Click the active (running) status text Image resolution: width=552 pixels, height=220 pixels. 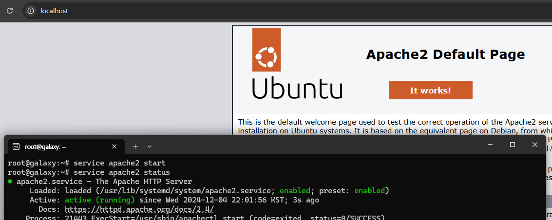point(100,200)
